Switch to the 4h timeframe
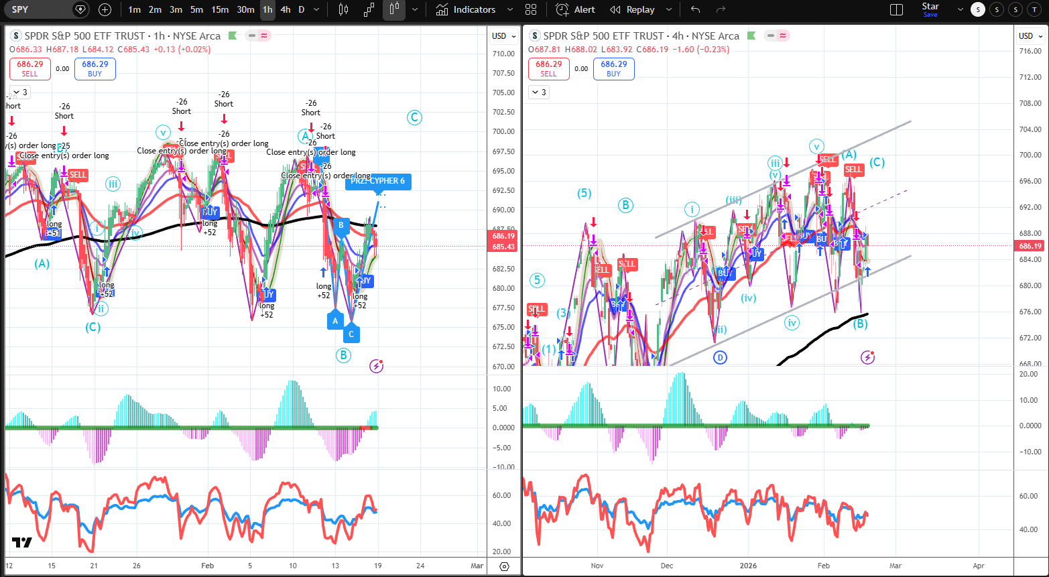 pyautogui.click(x=286, y=9)
